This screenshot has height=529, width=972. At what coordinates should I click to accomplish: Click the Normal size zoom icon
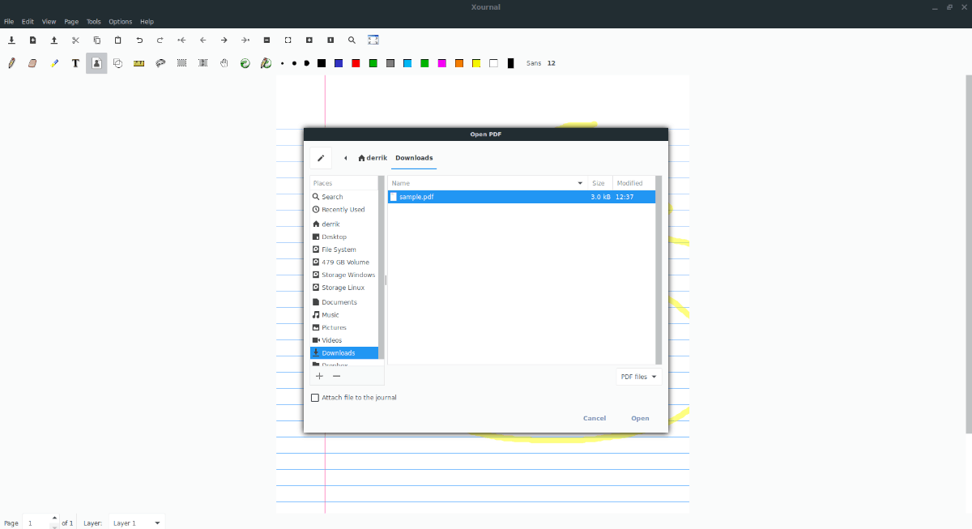pyautogui.click(x=330, y=40)
